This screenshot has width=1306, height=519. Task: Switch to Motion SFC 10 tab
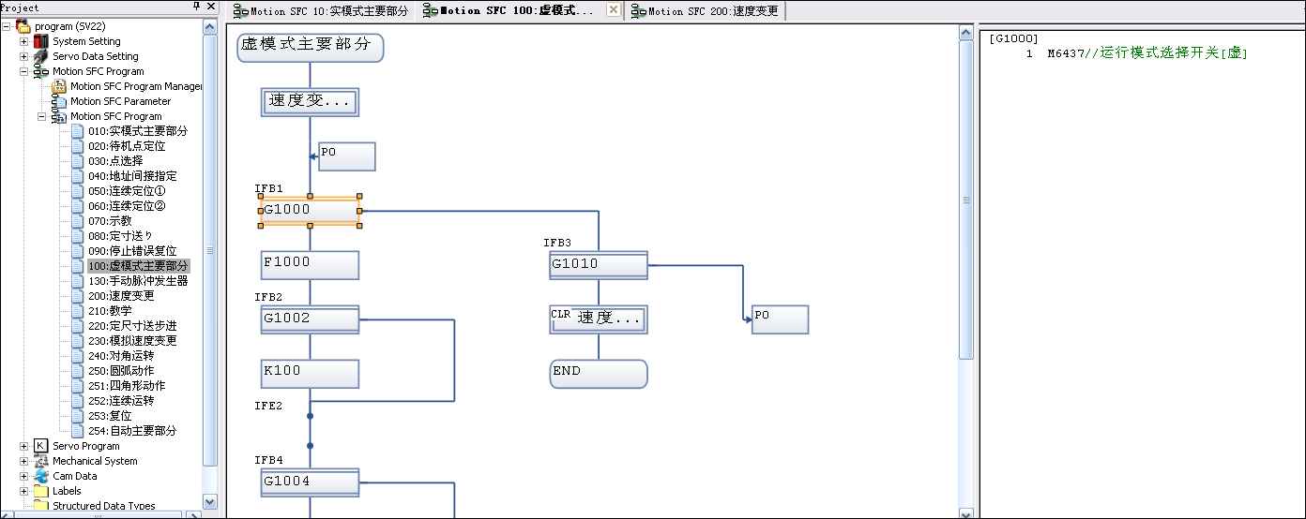321,11
